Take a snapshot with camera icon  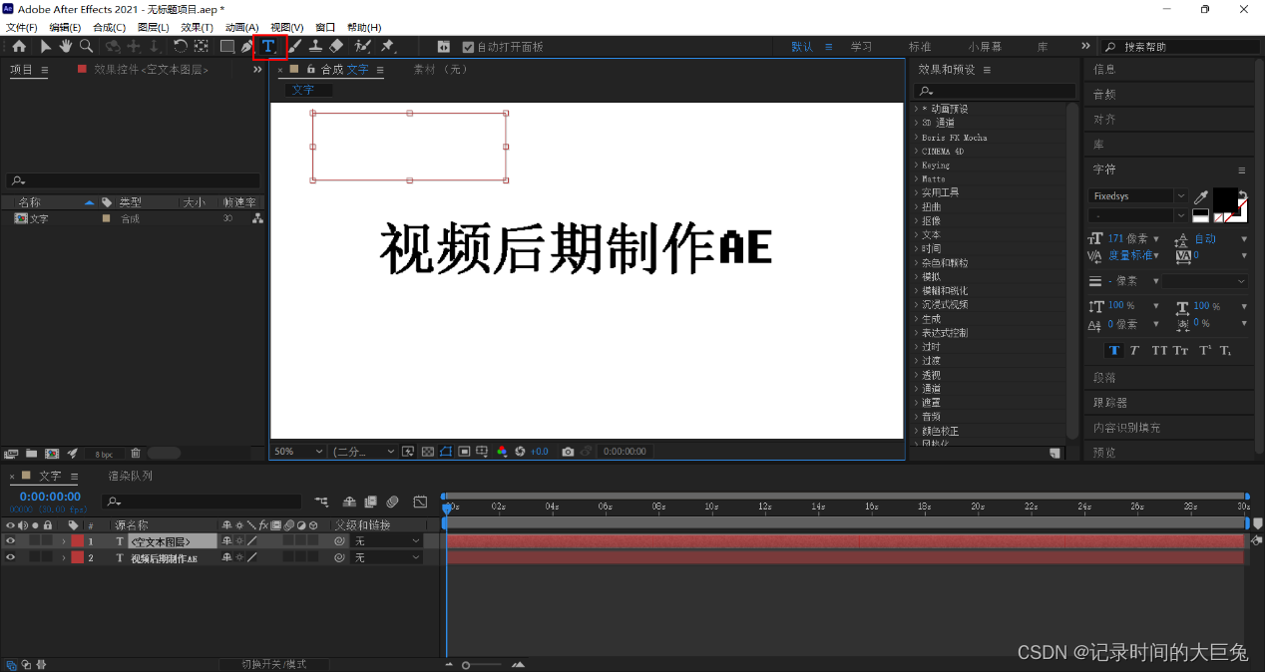(x=568, y=452)
